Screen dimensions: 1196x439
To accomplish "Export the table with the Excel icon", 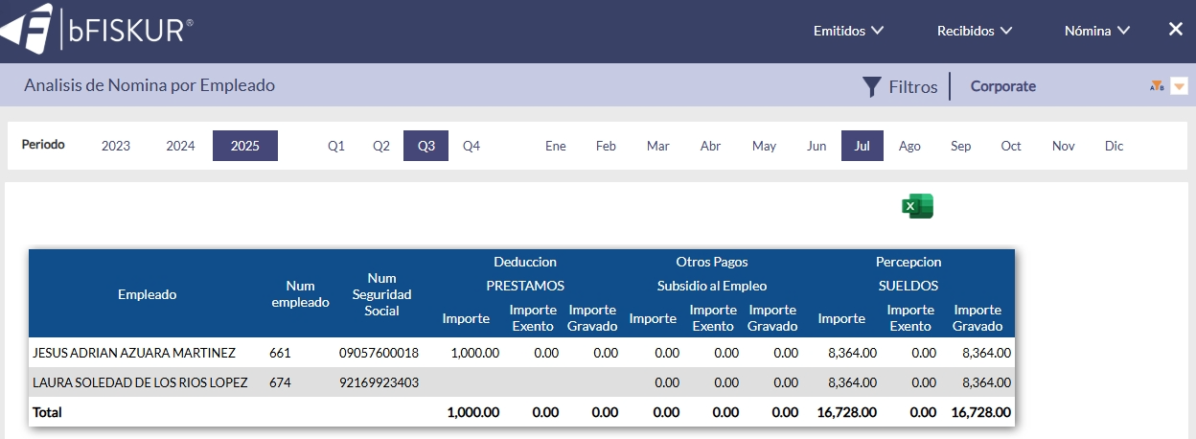I will tap(917, 206).
